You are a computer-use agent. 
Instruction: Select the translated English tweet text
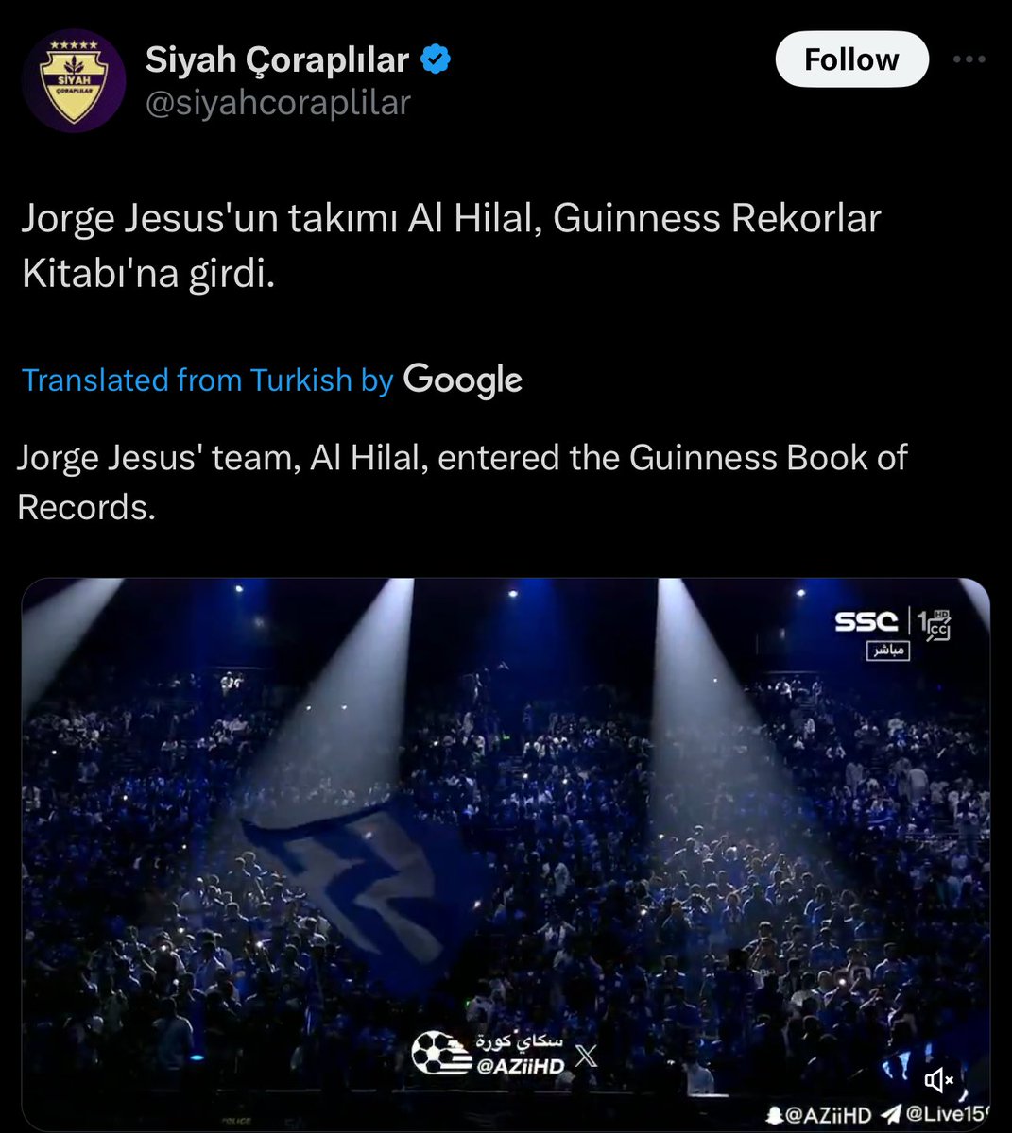(x=462, y=482)
